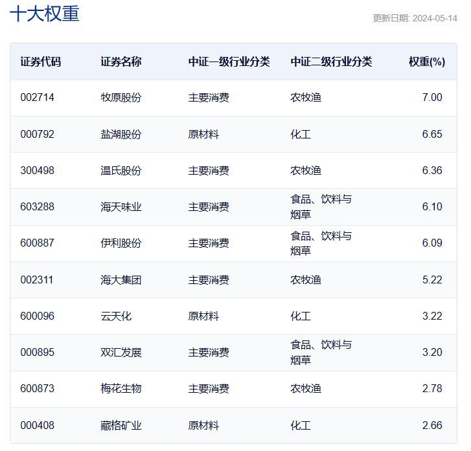
Task: Select security code 600887
Action: pos(37,243)
